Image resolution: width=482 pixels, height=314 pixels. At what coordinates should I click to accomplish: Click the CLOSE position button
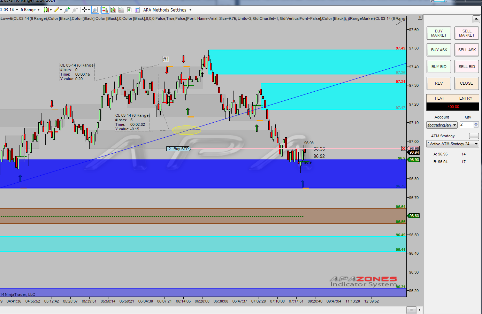467,83
